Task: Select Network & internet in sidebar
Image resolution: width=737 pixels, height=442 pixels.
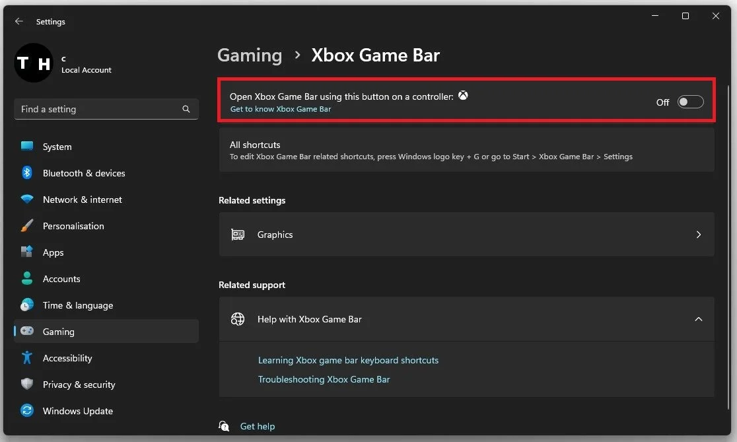Action: (106, 200)
